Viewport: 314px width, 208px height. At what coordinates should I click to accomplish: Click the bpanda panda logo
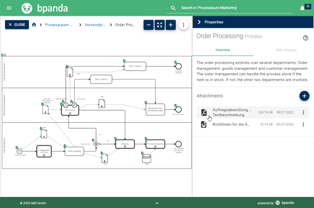(x=27, y=8)
